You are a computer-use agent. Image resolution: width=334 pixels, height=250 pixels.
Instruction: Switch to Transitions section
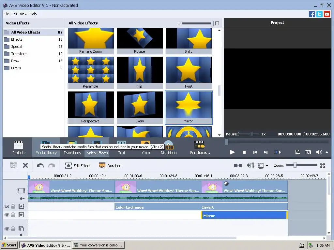tap(72, 147)
